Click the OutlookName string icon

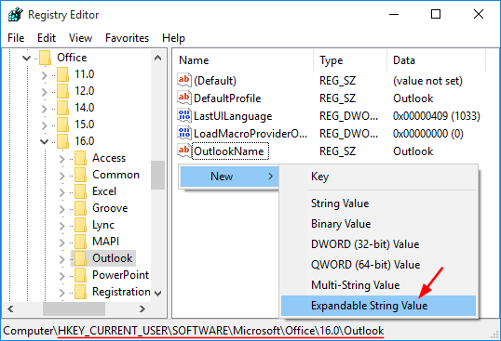(184, 151)
